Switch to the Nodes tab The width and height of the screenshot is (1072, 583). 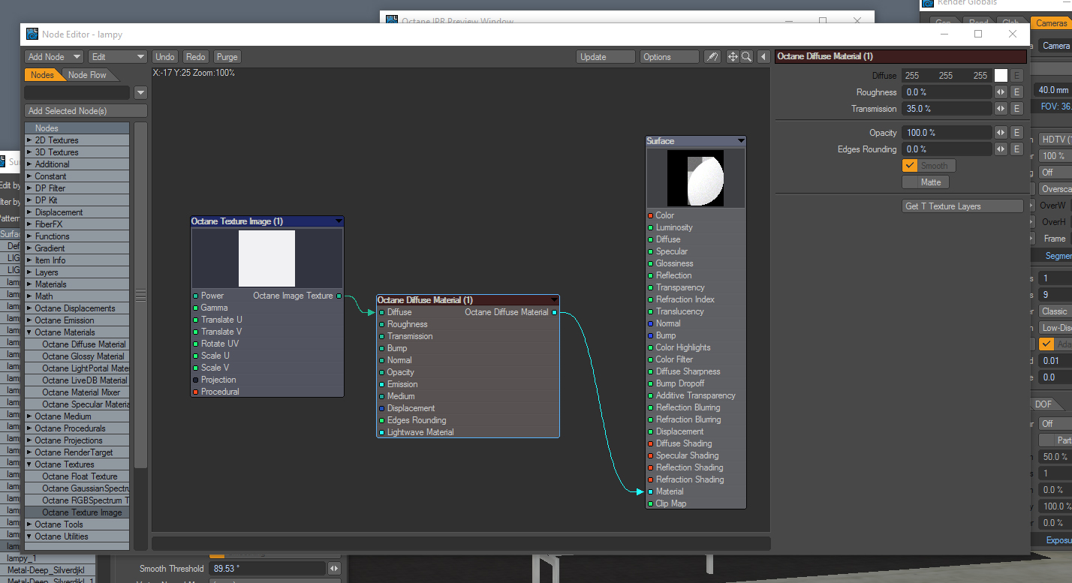pyautogui.click(x=42, y=75)
